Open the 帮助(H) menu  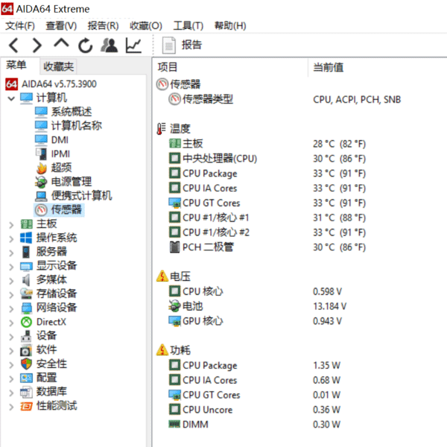230,26
